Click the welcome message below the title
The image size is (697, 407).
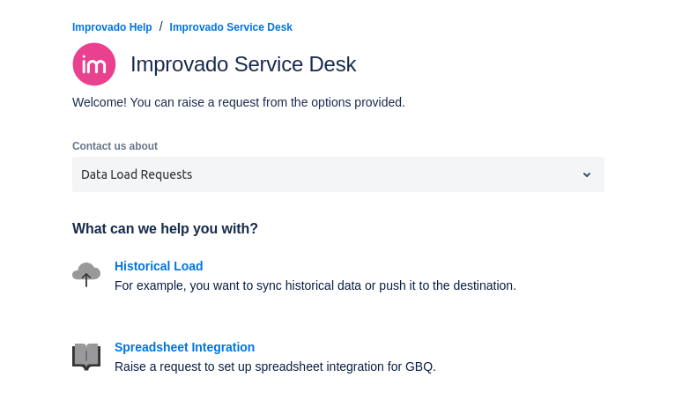tap(239, 102)
